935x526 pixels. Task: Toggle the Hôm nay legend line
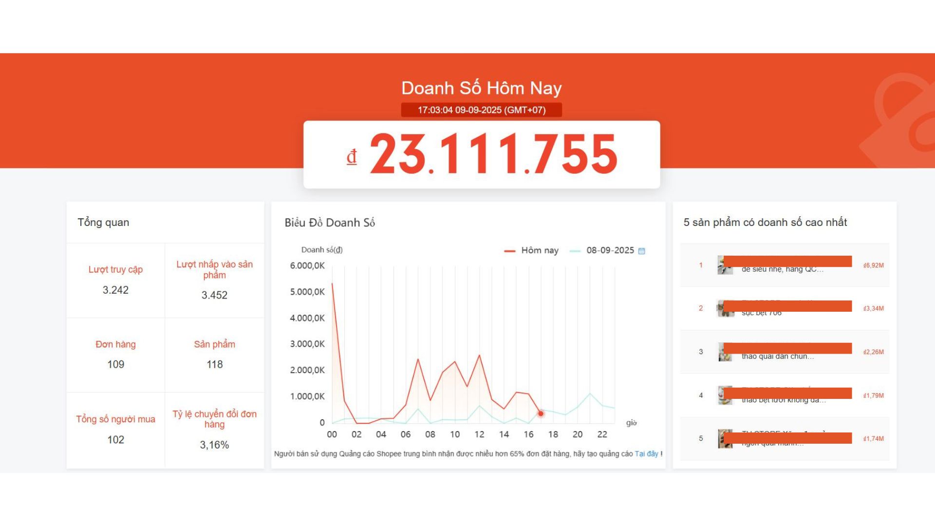click(x=509, y=251)
